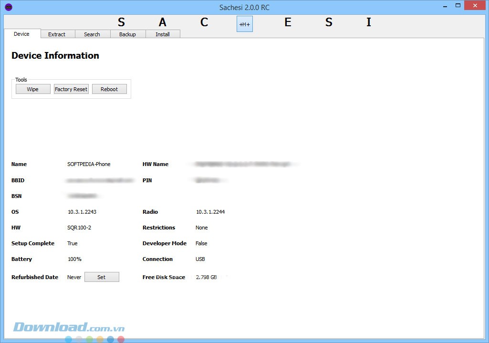Click the Factory Reset button
This screenshot has width=489, height=343.
point(71,89)
